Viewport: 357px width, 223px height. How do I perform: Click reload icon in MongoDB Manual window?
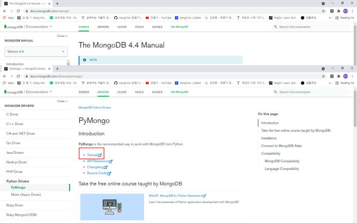pos(18,11)
